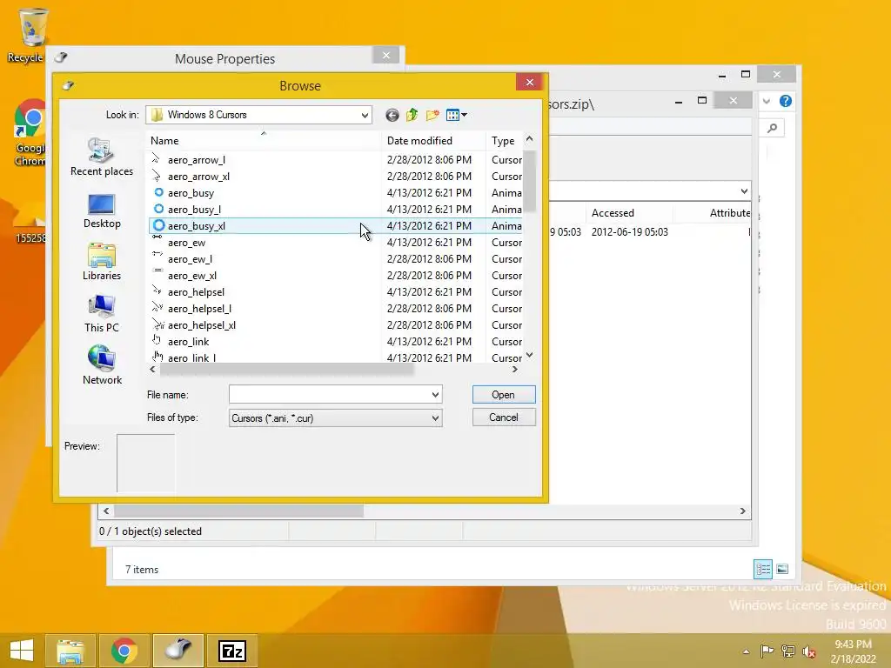Open Google Chrome desktop shortcut
Viewport: 891px width, 668px height.
click(30, 133)
